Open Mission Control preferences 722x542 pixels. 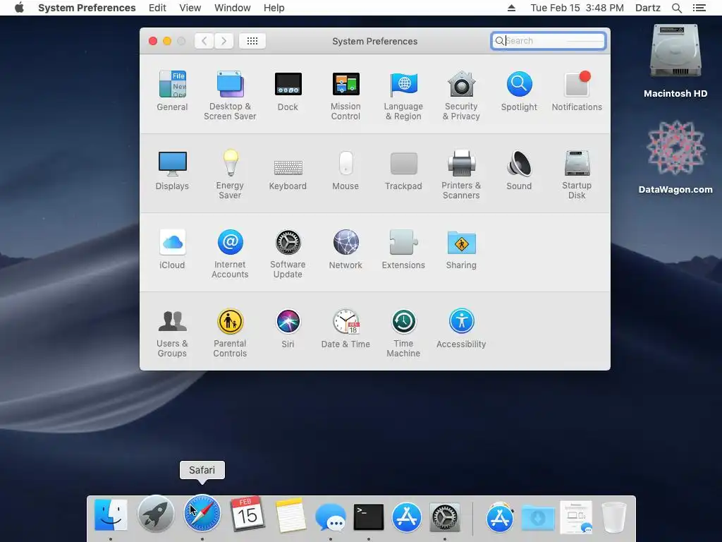click(x=345, y=95)
